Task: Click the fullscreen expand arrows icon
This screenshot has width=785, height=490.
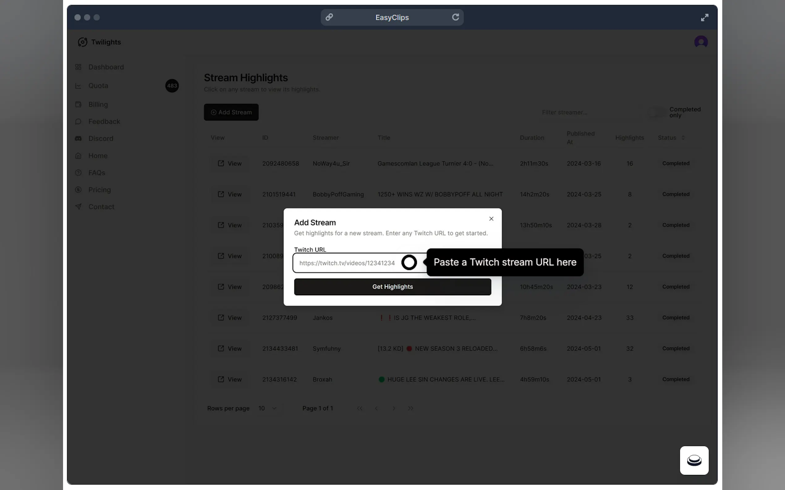Action: tap(704, 18)
